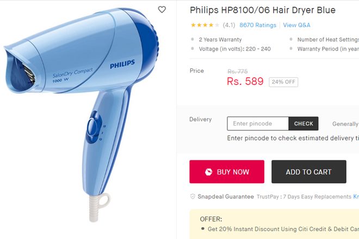Click the Citi Credit 20% Instant Discount offer
This screenshot has width=359, height=239.
click(x=283, y=229)
